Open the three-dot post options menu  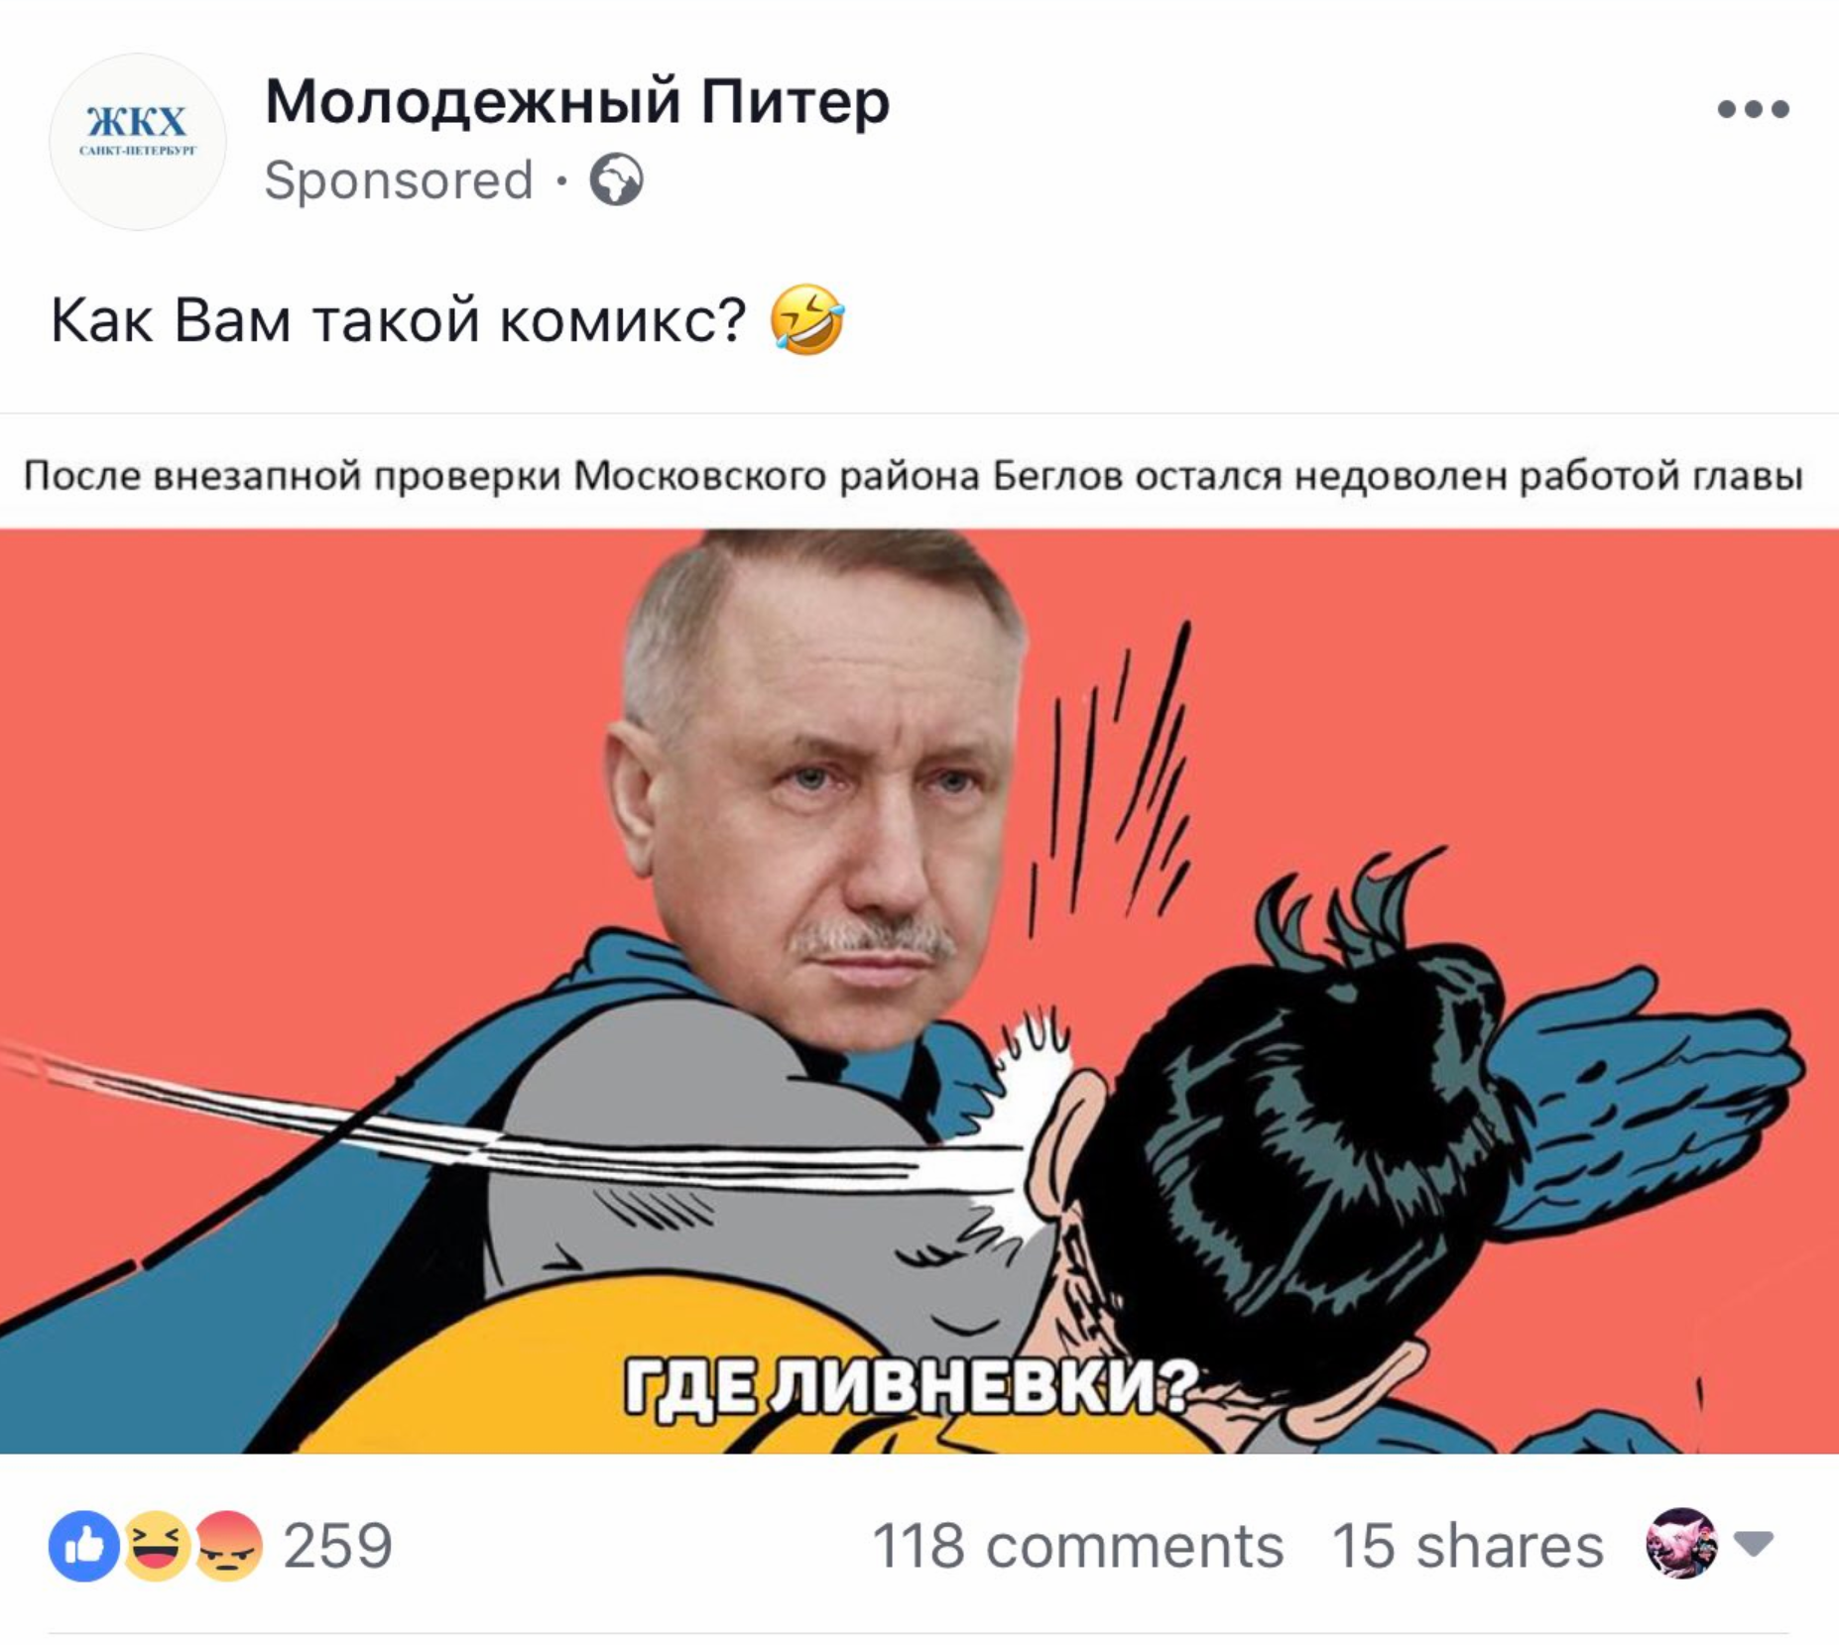(x=1753, y=109)
